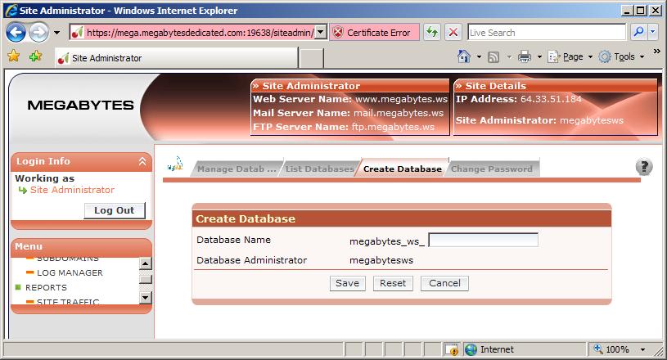Click the Favorites star icon
The image size is (667, 360).
[13, 56]
